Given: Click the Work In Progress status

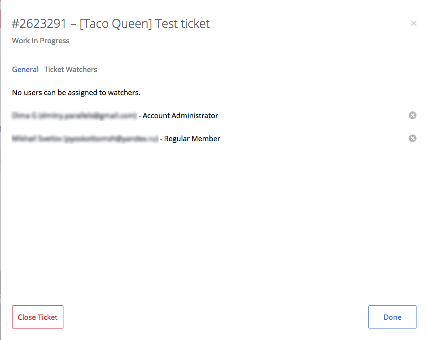Looking at the screenshot, I should tap(41, 41).
